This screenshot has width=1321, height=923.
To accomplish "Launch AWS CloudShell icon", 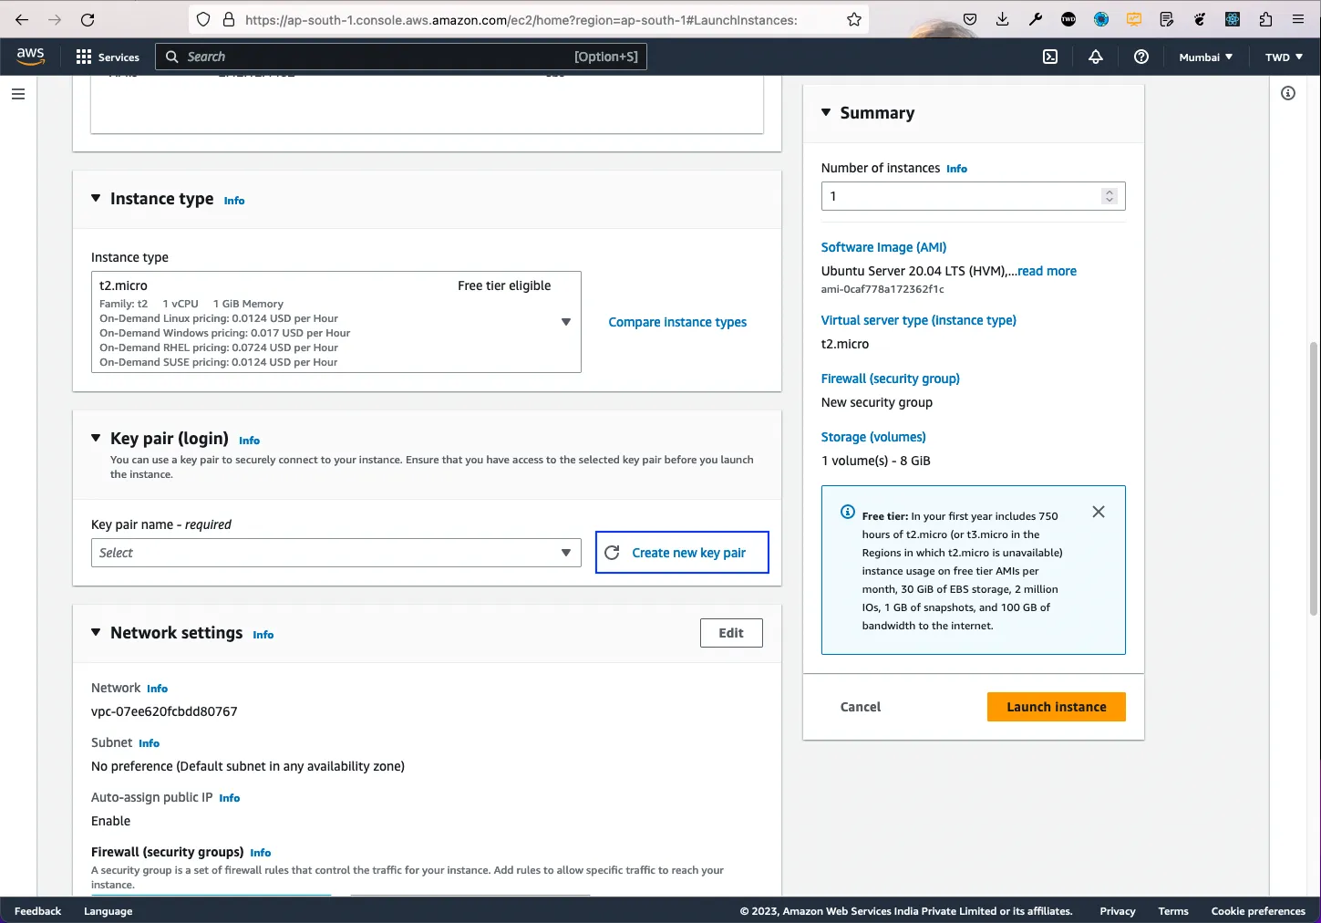I will 1050,57.
